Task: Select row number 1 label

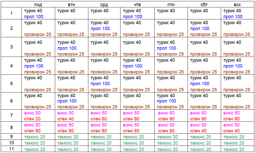Action: [x=11, y=13]
